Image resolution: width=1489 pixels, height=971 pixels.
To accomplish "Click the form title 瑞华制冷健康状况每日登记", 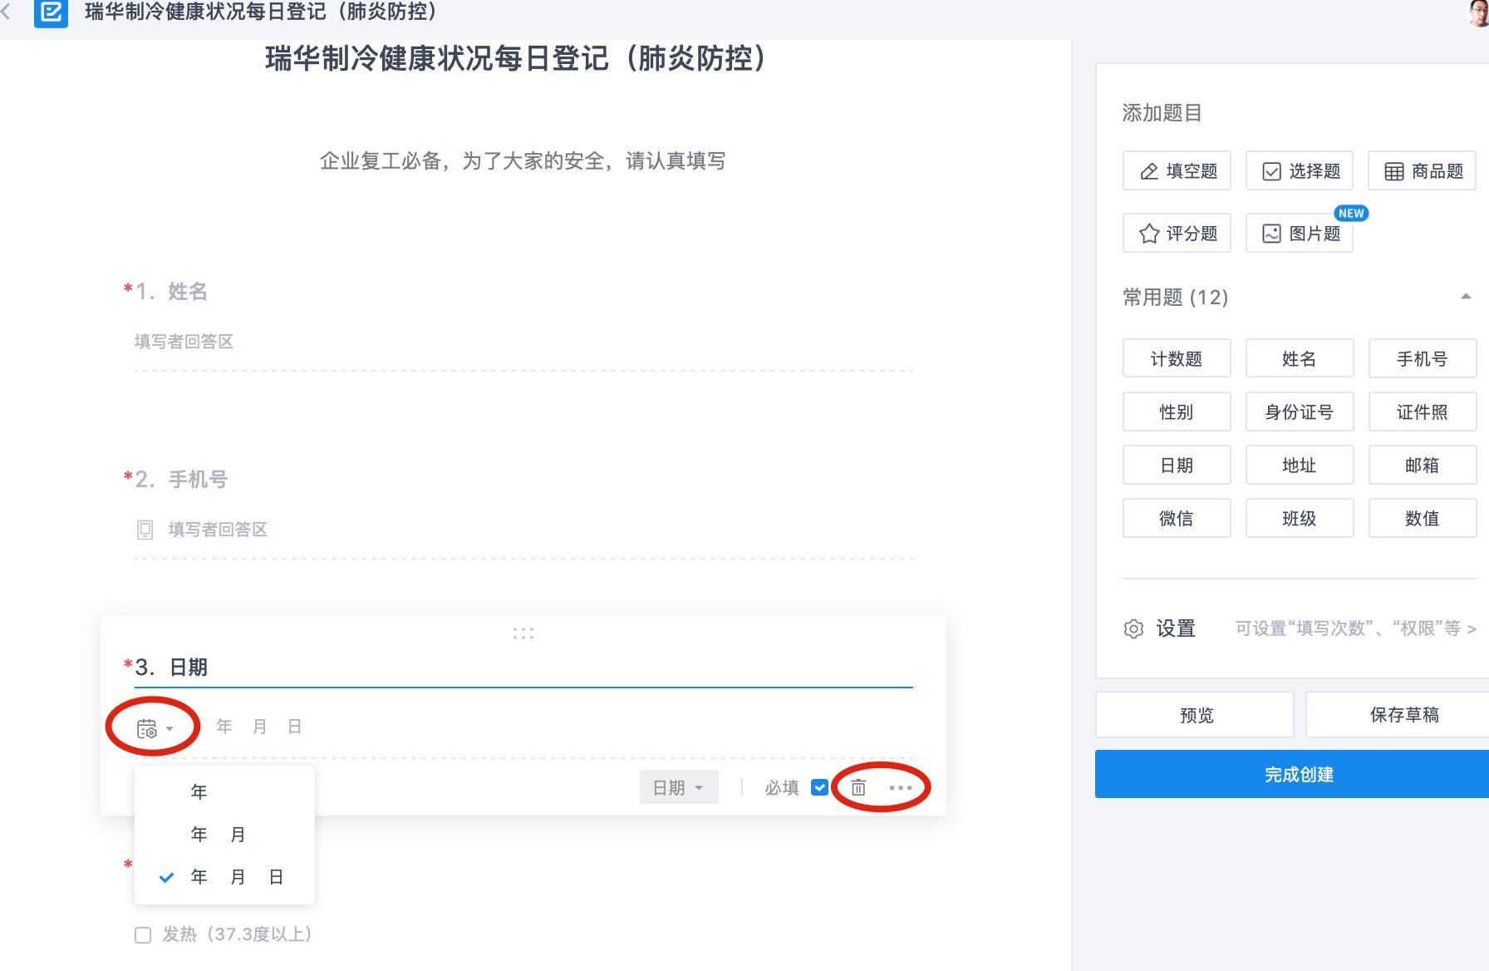I will pos(515,58).
